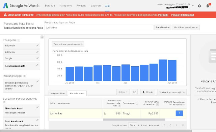The height and width of the screenshot is (132, 216).
Task: Expand the account dropdown arrow
Action: [193, 6]
